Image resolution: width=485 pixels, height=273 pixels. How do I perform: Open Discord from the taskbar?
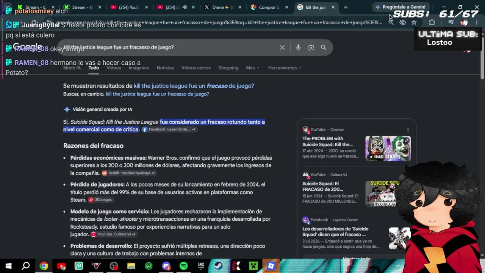pos(166,266)
